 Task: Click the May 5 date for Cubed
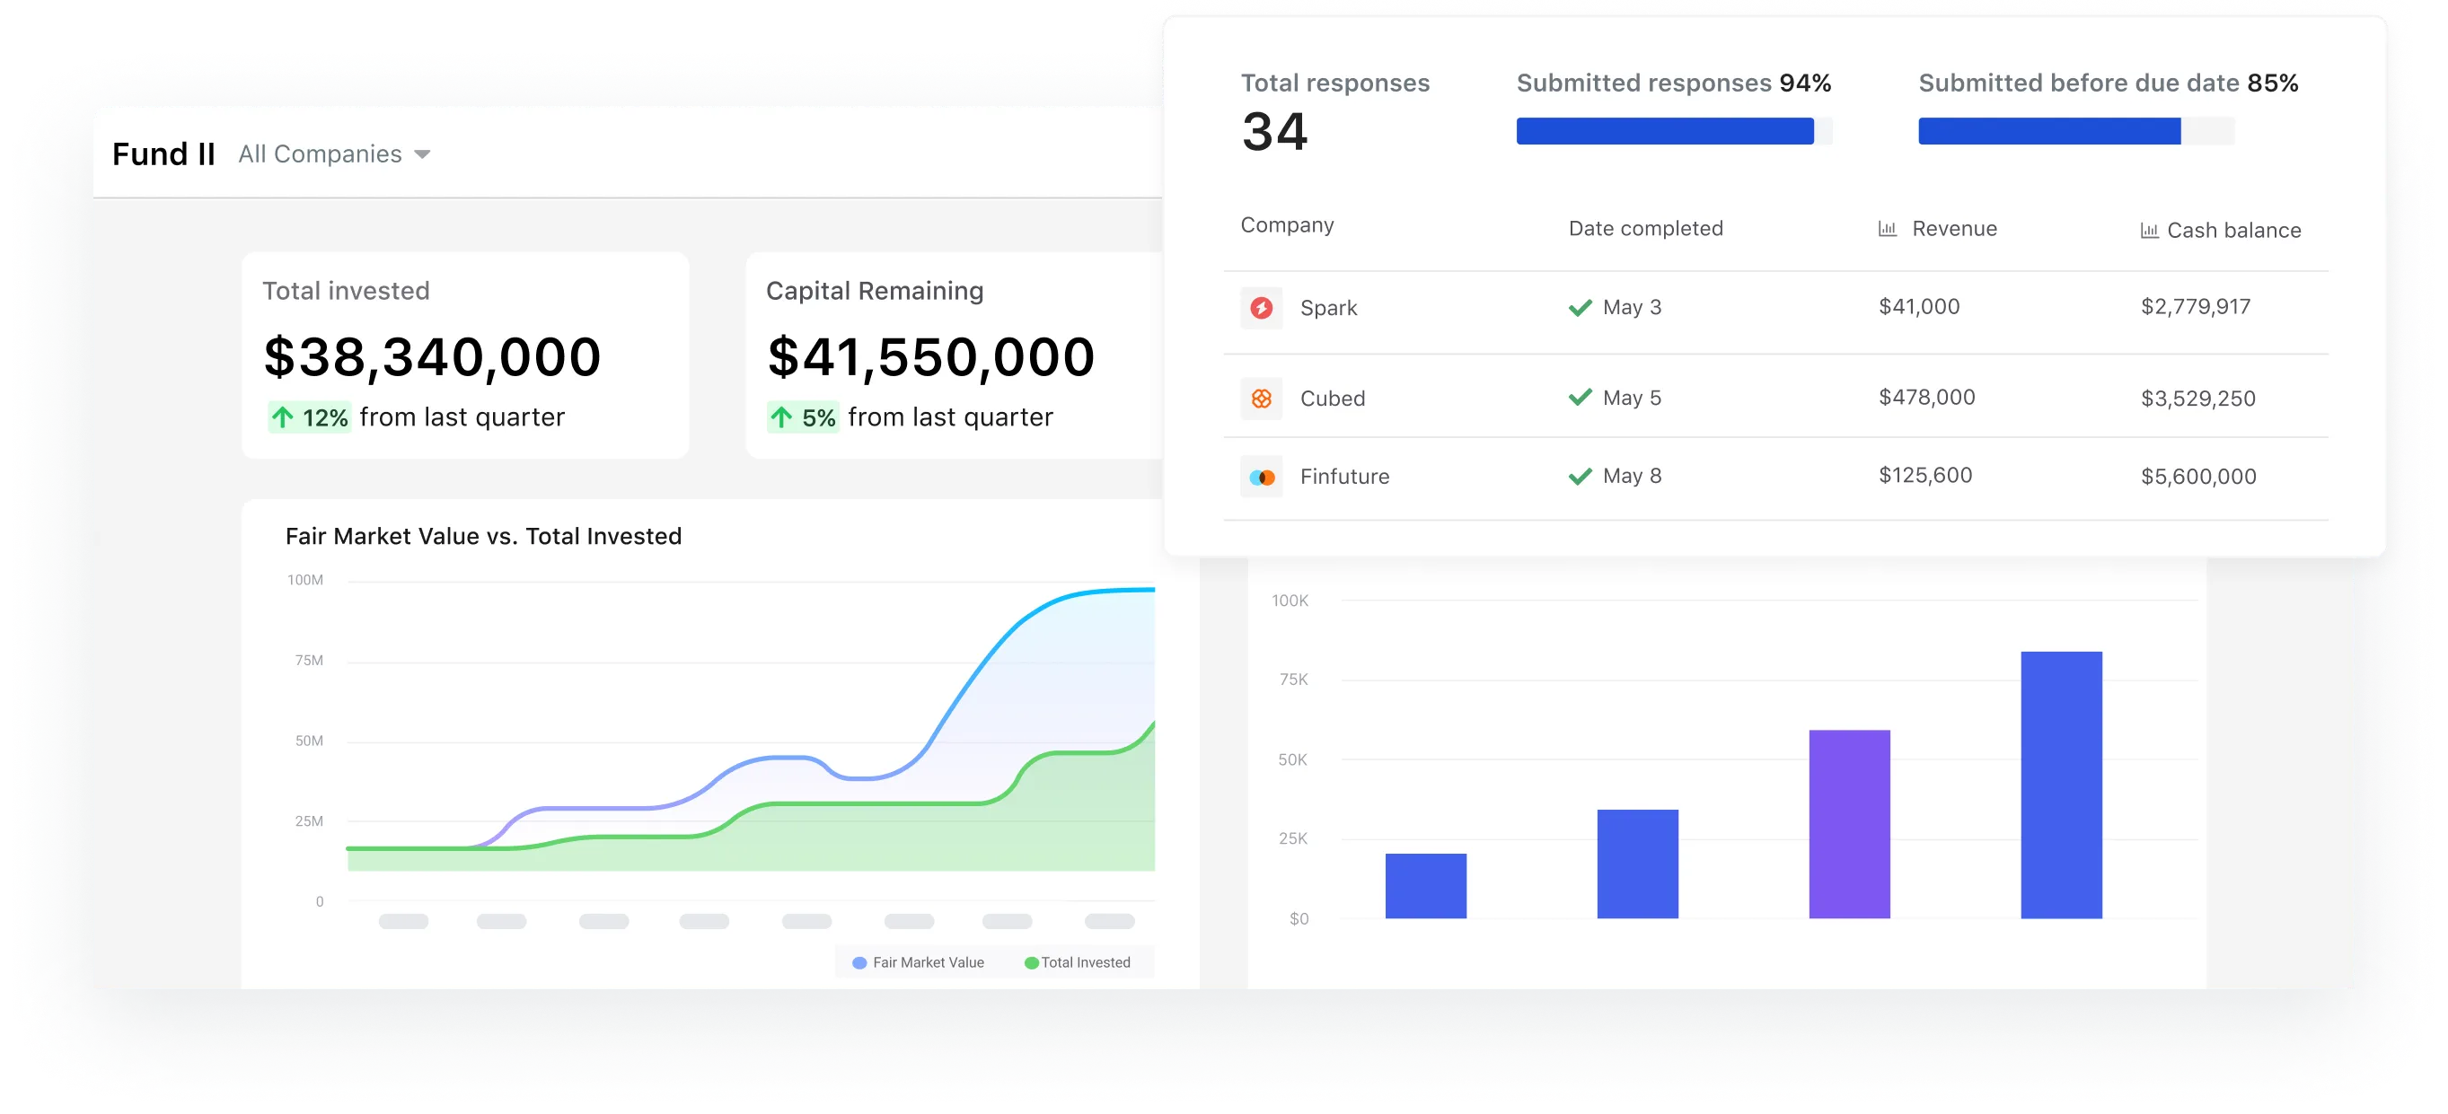(x=1632, y=398)
